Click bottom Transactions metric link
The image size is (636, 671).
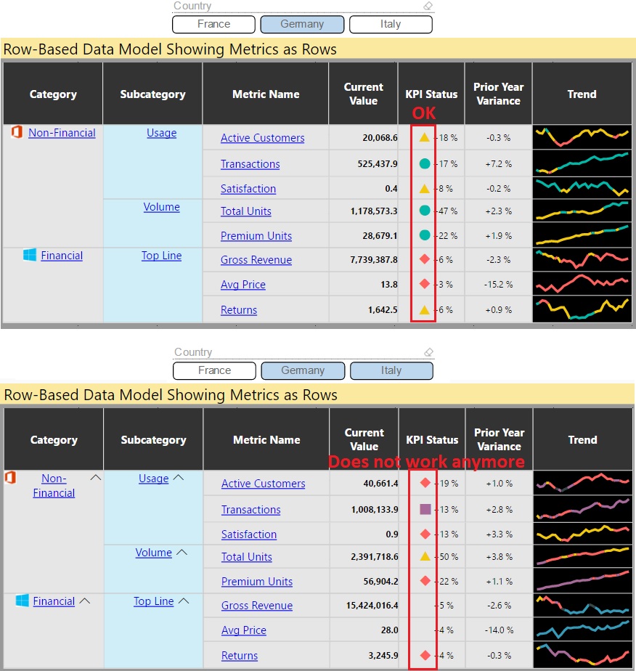(251, 510)
